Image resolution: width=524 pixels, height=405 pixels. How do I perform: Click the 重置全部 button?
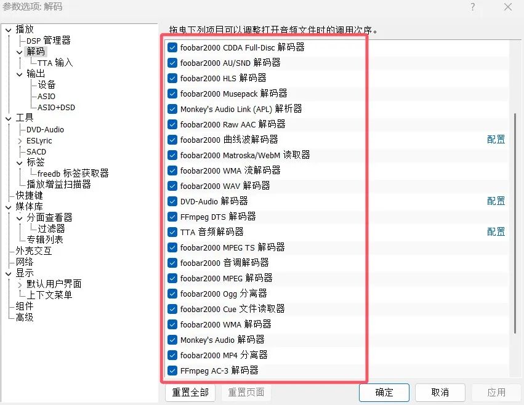pos(190,392)
